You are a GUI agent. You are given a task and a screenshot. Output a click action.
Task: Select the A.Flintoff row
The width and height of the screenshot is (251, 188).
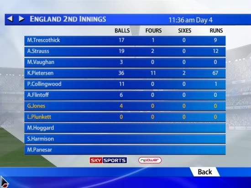pos(125,95)
